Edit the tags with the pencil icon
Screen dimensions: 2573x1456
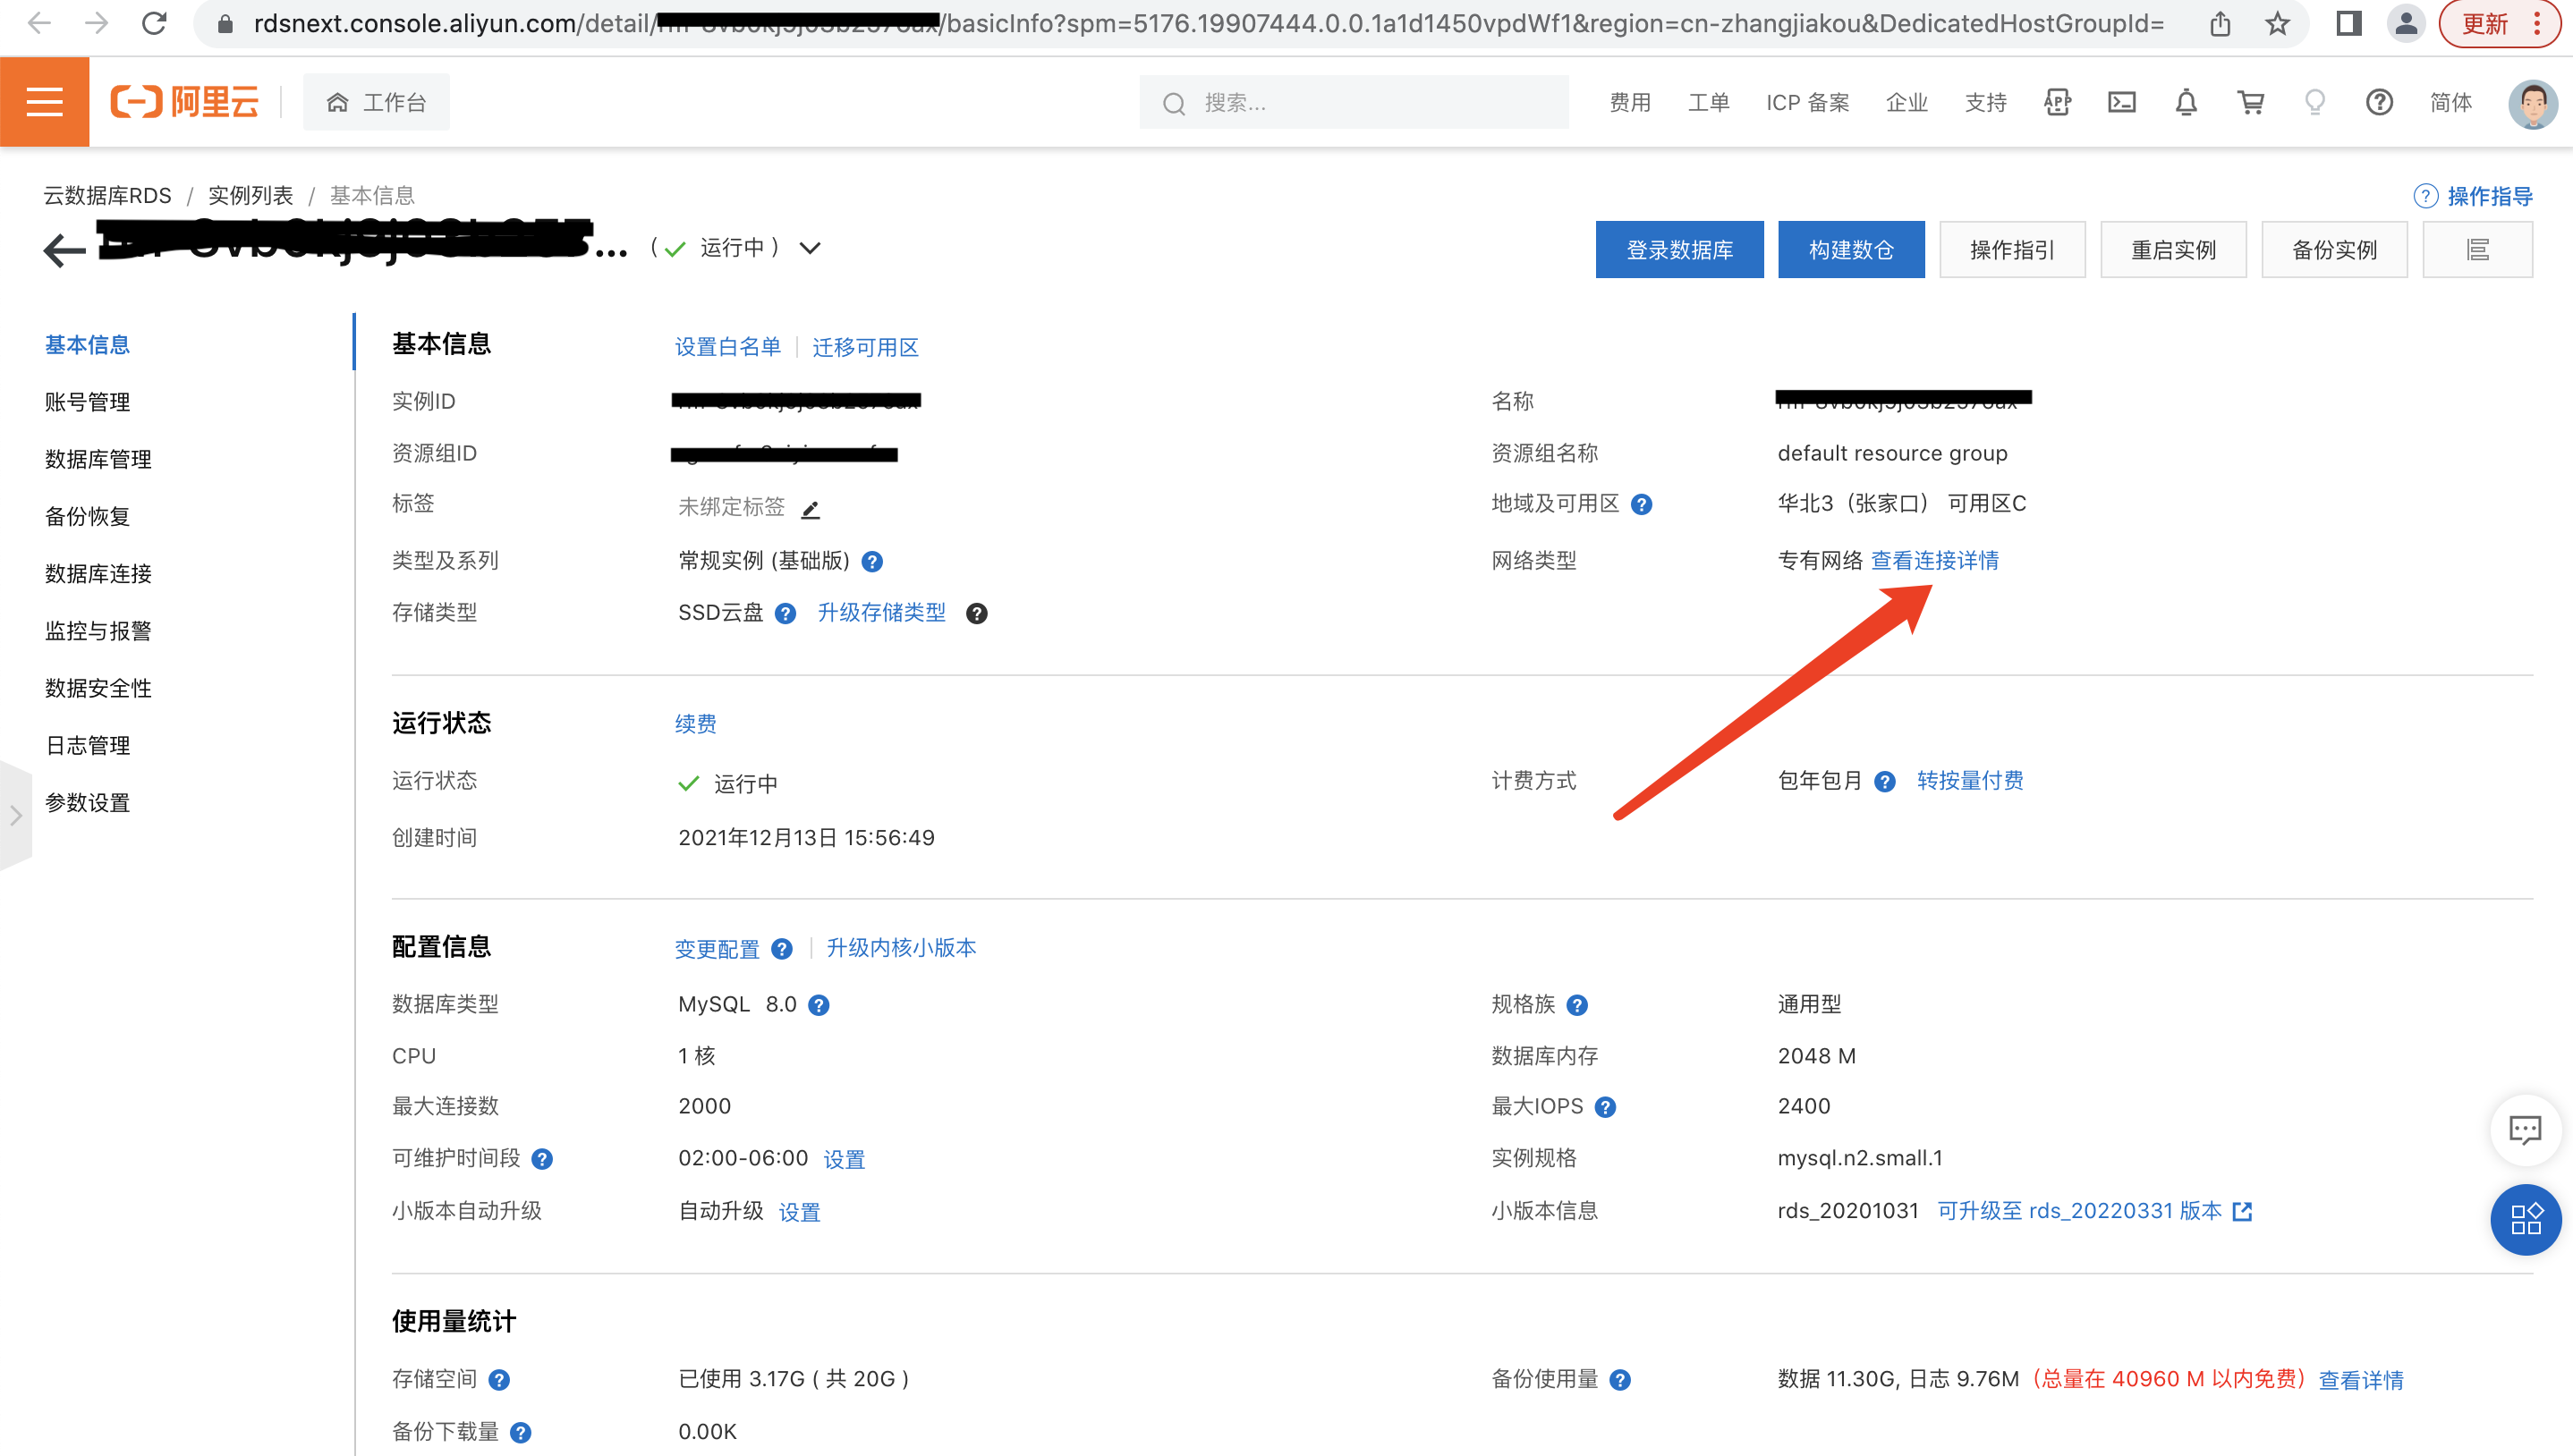tap(810, 509)
